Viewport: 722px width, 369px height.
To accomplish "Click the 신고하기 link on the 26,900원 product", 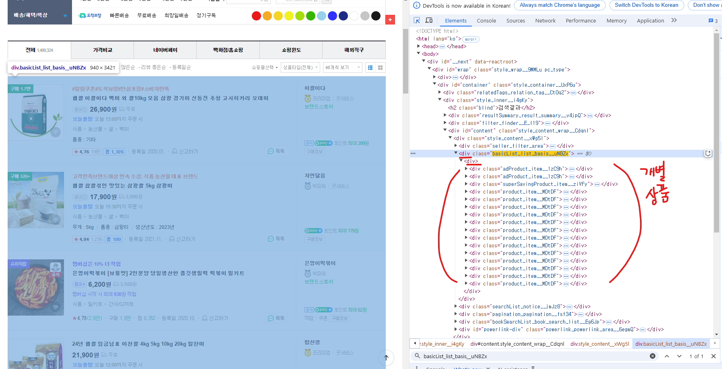I will pyautogui.click(x=185, y=151).
